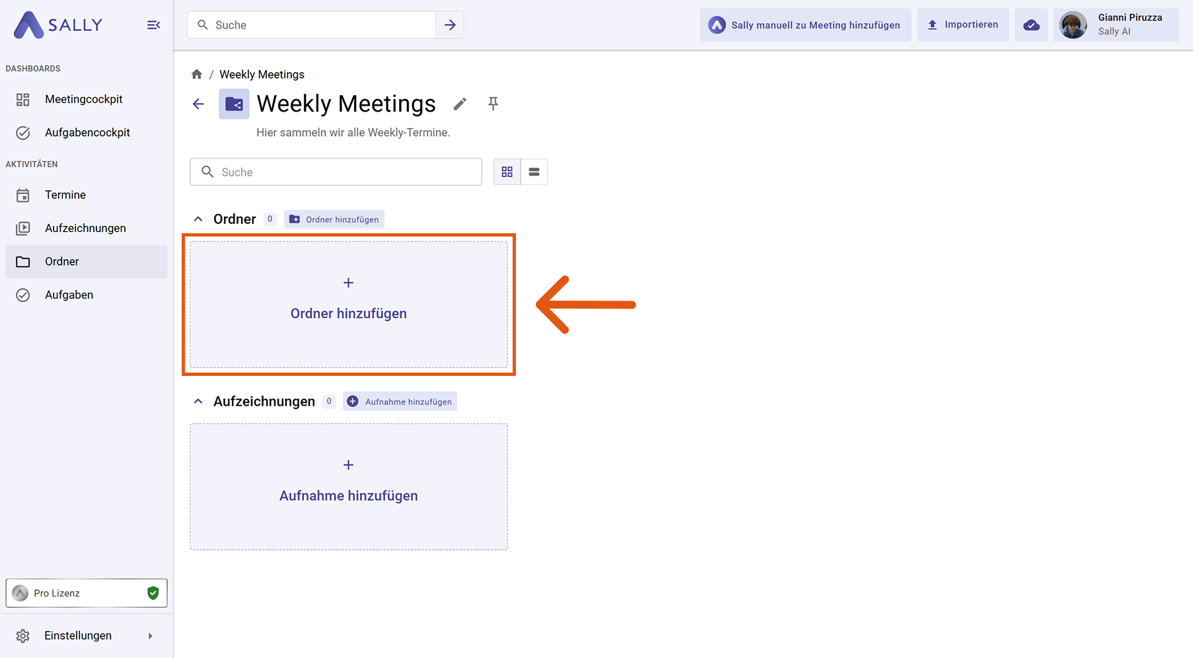Switch to list view

click(x=534, y=172)
